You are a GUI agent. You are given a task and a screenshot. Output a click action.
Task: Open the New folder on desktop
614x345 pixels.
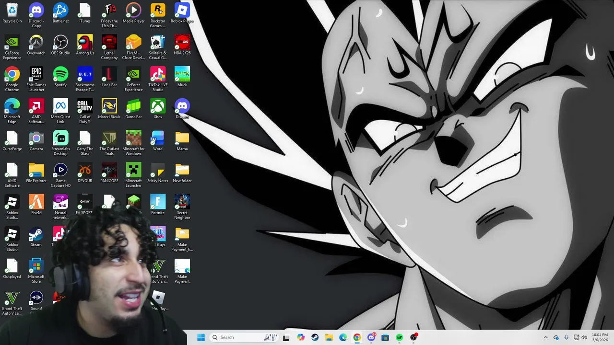tap(182, 173)
